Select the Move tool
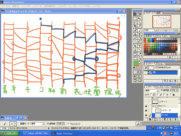This screenshot has width=181, height=136. [140, 19]
